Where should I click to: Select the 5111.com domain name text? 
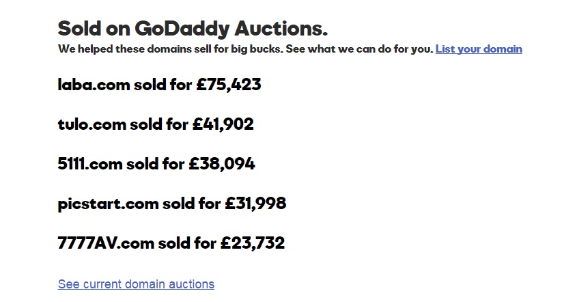(x=90, y=164)
